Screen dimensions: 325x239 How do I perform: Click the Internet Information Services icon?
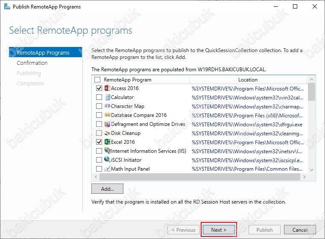coord(107,151)
